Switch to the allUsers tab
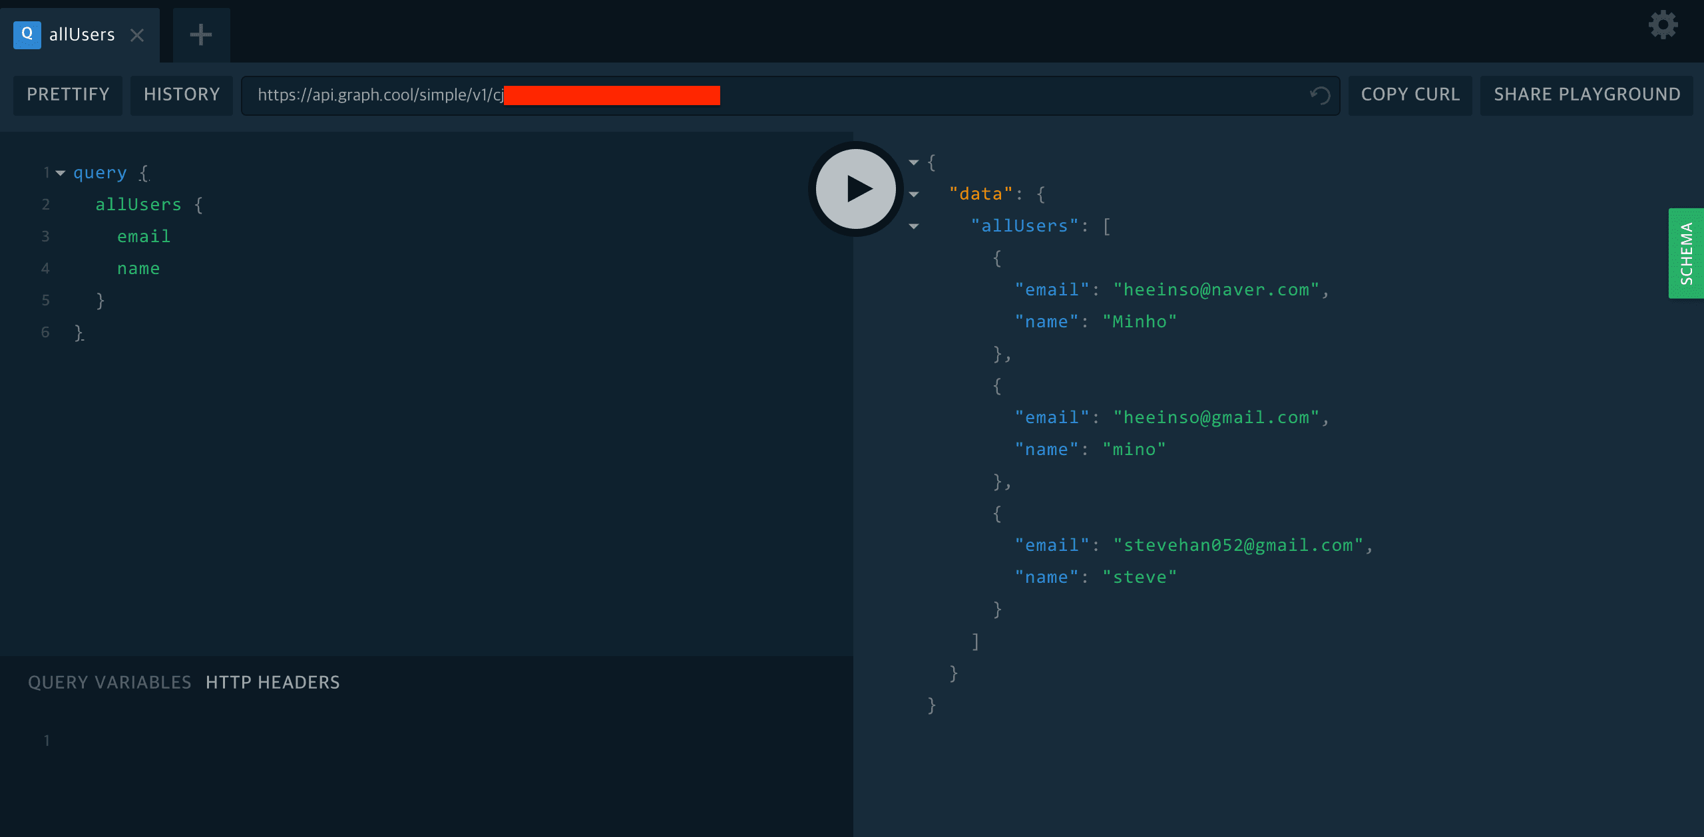1704x837 pixels. [x=81, y=35]
